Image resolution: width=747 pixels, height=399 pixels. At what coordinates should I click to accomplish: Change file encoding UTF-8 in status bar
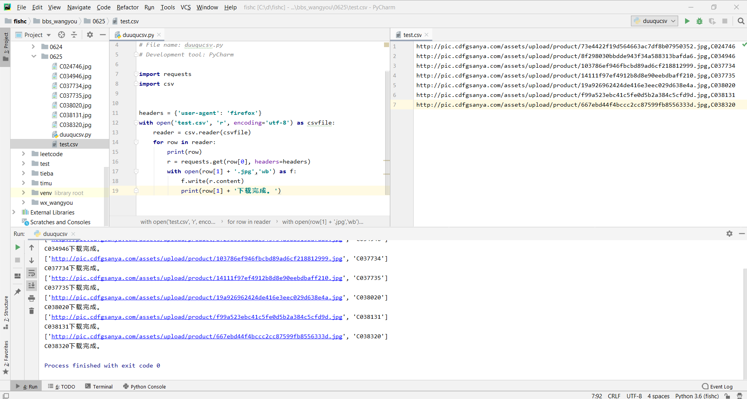tap(634, 396)
